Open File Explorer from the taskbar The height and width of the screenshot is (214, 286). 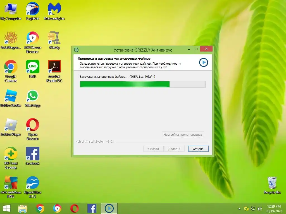click(23, 208)
